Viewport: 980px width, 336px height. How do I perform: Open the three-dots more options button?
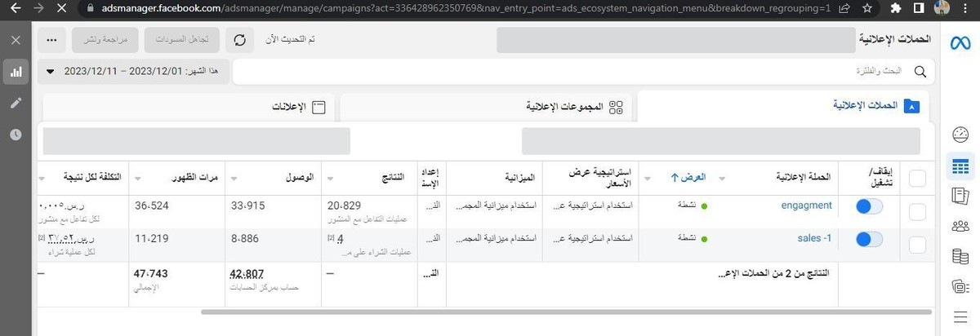pos(52,40)
